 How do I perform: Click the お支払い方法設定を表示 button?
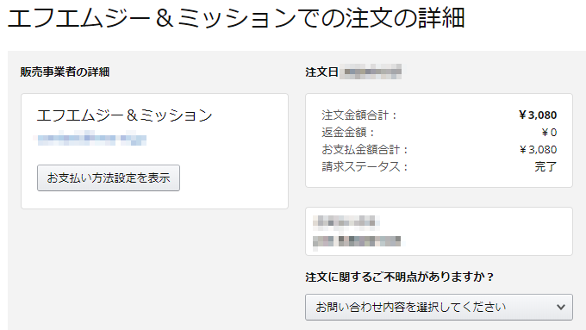point(109,177)
